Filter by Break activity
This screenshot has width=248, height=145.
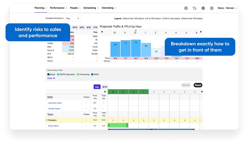tap(51, 74)
